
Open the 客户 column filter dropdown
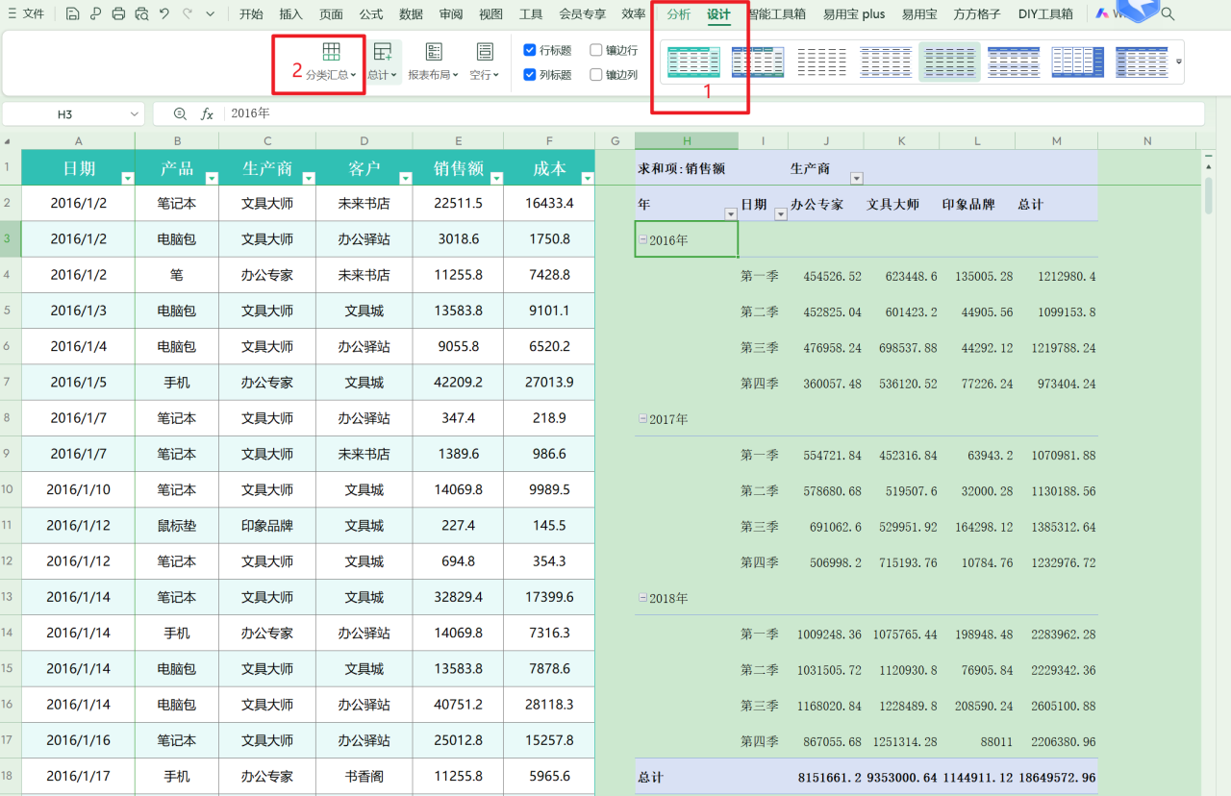pos(406,178)
